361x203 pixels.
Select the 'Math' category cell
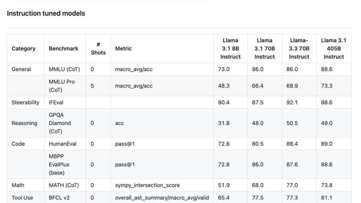(18, 185)
